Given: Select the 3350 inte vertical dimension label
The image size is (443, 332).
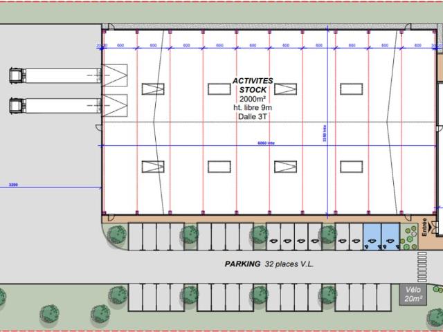Looking at the screenshot, I should (x=325, y=133).
